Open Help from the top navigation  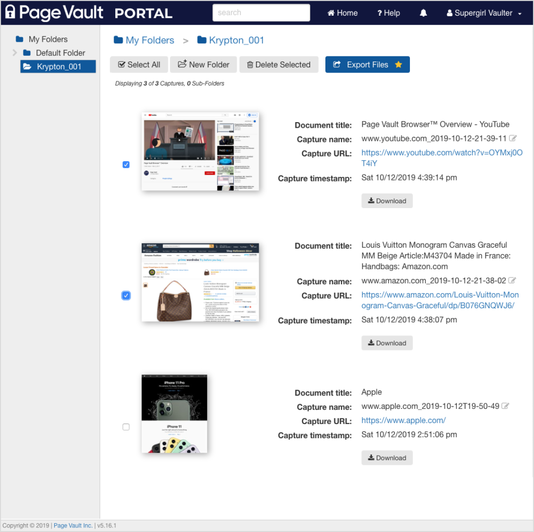388,13
